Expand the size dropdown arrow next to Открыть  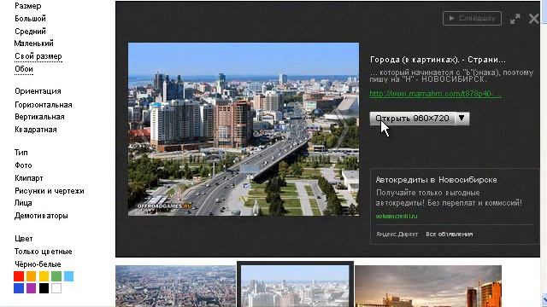click(x=462, y=119)
